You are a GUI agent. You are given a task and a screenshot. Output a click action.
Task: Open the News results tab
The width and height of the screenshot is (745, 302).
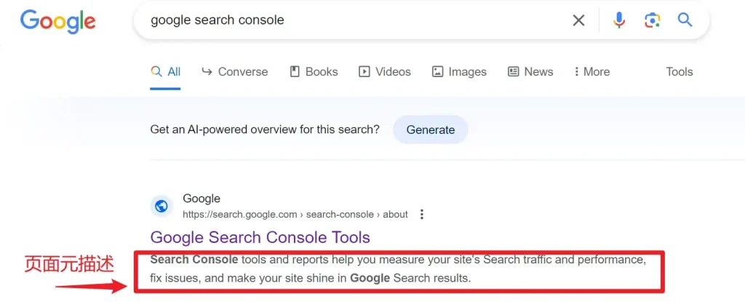point(530,72)
